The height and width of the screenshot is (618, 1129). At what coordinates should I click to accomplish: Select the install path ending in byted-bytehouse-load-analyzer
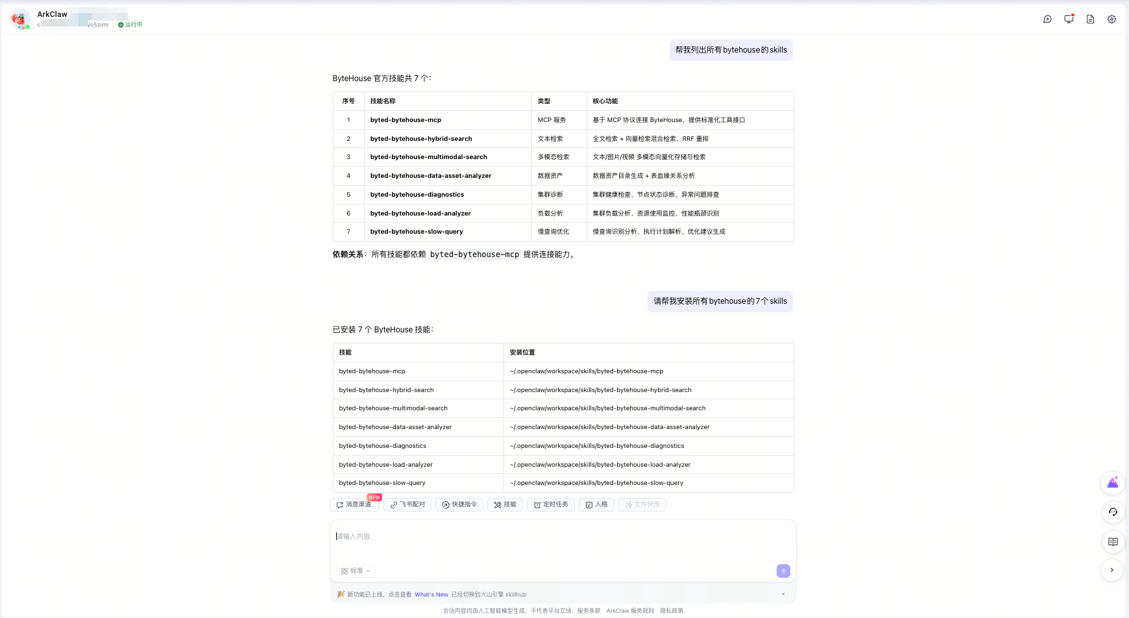[600, 465]
